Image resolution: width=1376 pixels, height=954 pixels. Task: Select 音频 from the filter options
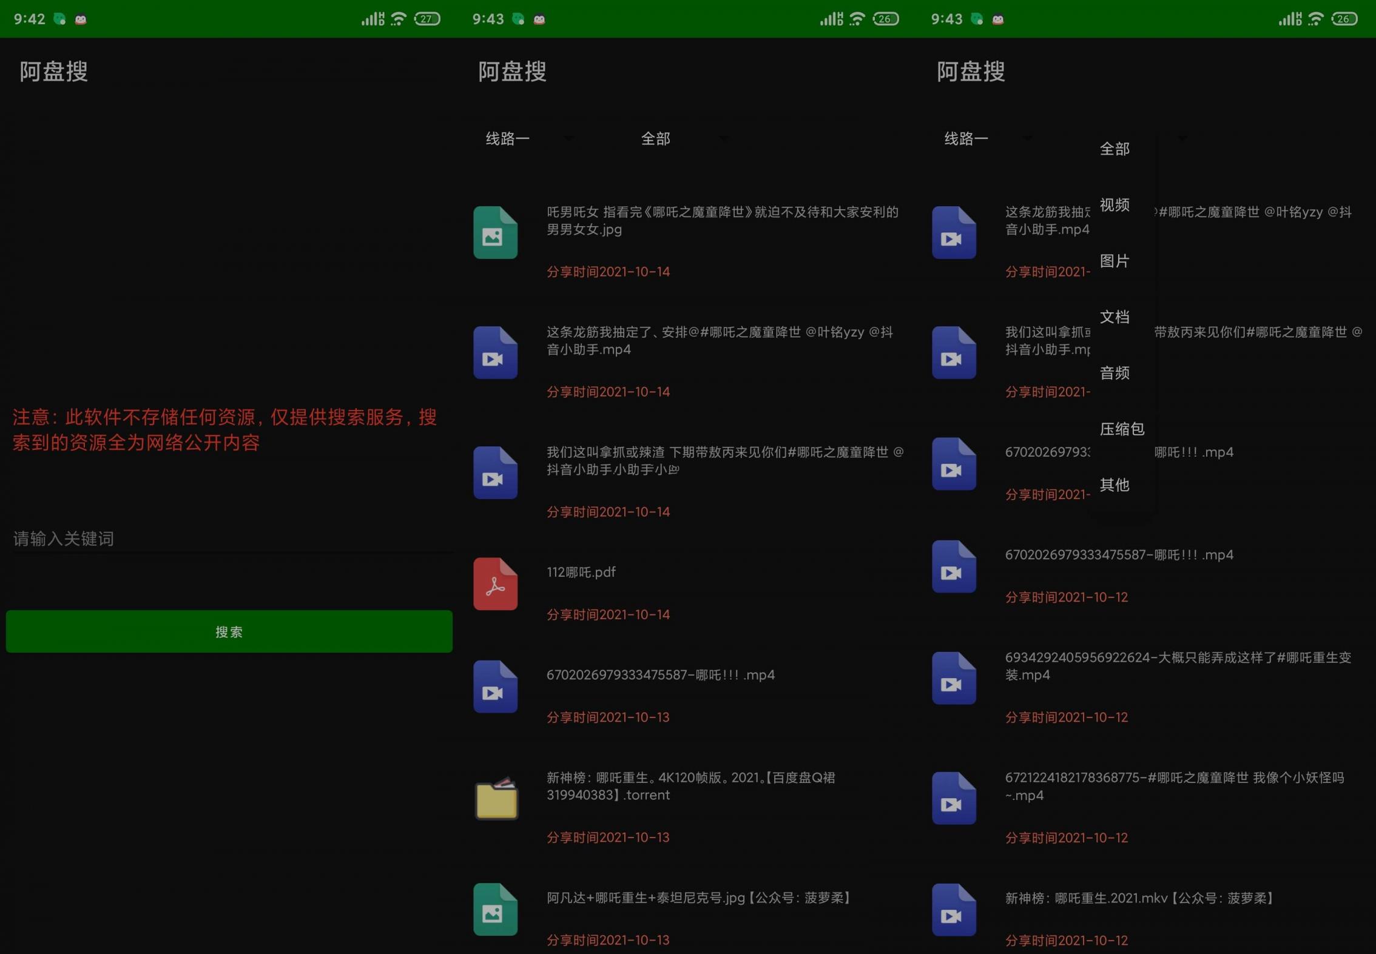click(x=1115, y=373)
